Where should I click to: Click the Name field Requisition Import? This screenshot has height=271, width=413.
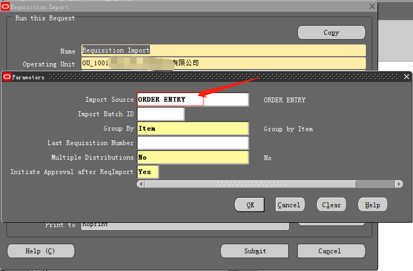pos(223,50)
